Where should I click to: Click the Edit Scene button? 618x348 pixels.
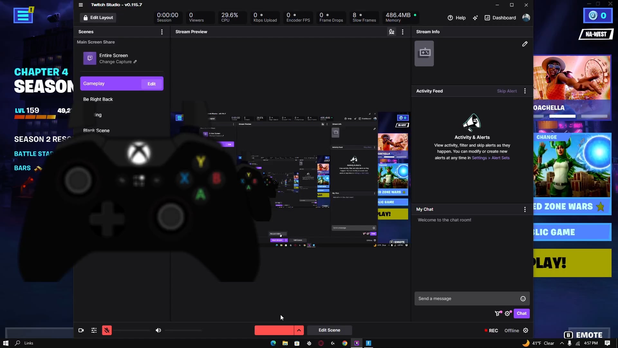pyautogui.click(x=329, y=330)
